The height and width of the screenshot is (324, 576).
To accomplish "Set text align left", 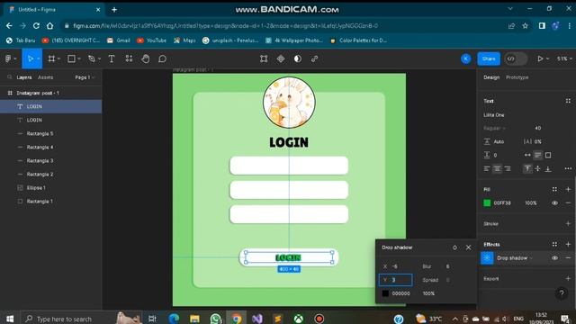I will tap(487, 168).
